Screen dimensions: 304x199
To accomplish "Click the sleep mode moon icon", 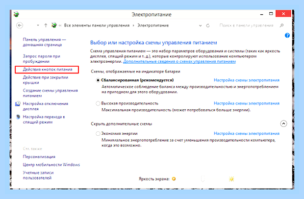I will click(18, 117).
